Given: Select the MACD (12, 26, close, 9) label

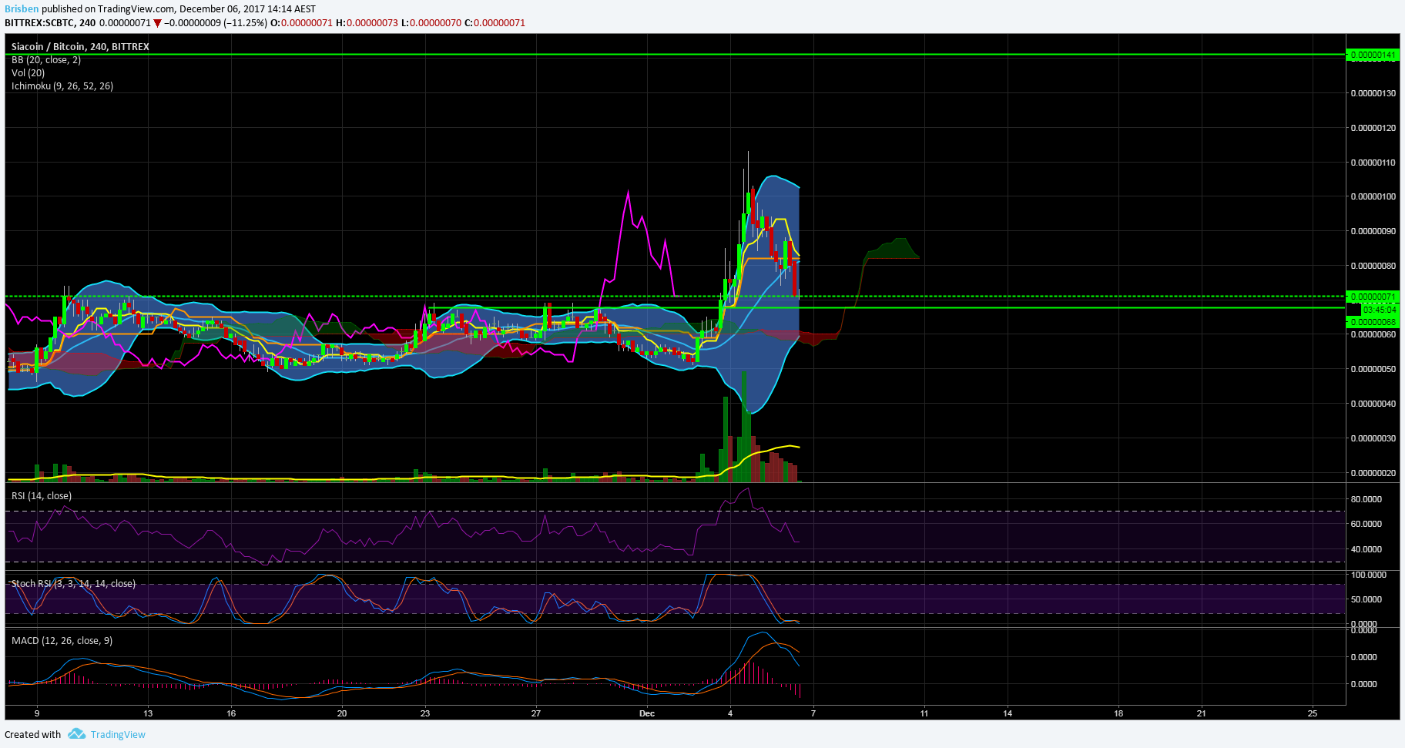Looking at the screenshot, I should 62,641.
